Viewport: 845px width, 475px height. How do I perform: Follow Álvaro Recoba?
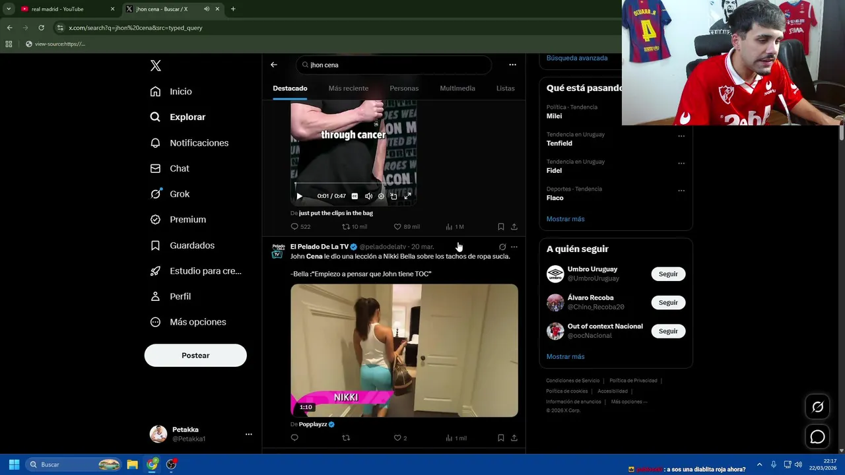click(668, 302)
